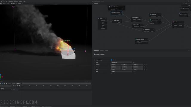The height and width of the screenshot is (107, 191).
Task: Click the Geometry output socket on Import node
Action: coord(106,21)
